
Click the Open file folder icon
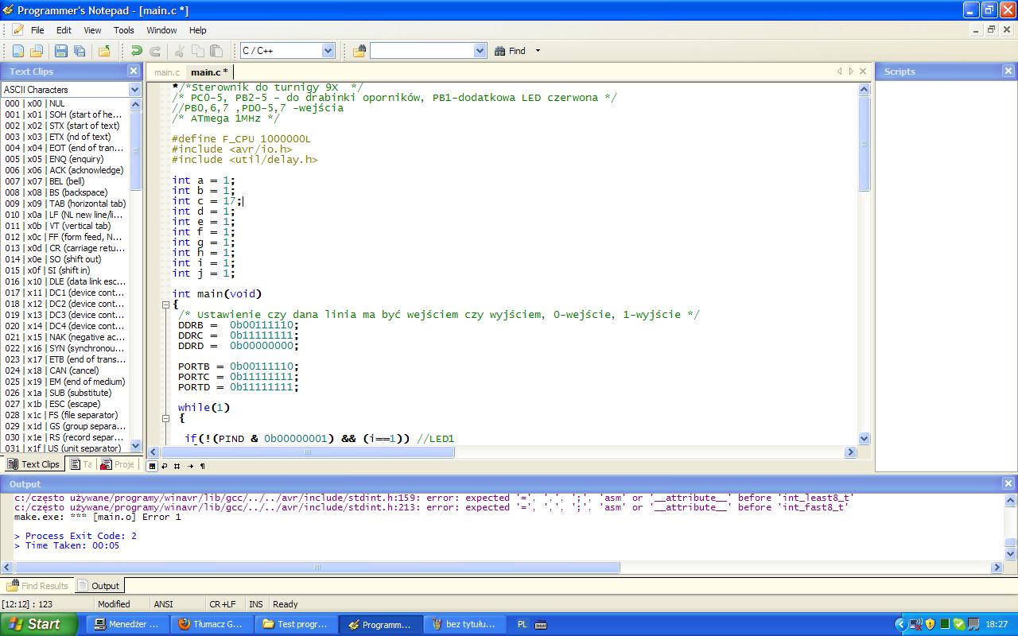36,51
